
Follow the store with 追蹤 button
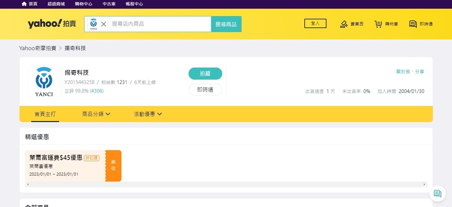coord(205,73)
